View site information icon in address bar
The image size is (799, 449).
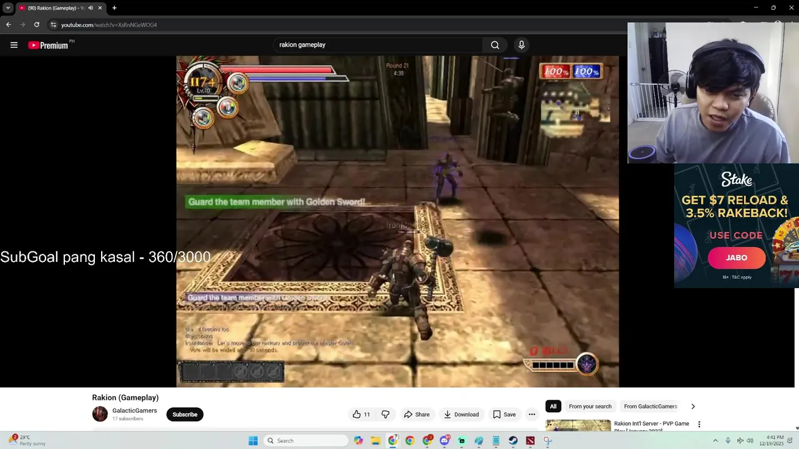coord(54,25)
